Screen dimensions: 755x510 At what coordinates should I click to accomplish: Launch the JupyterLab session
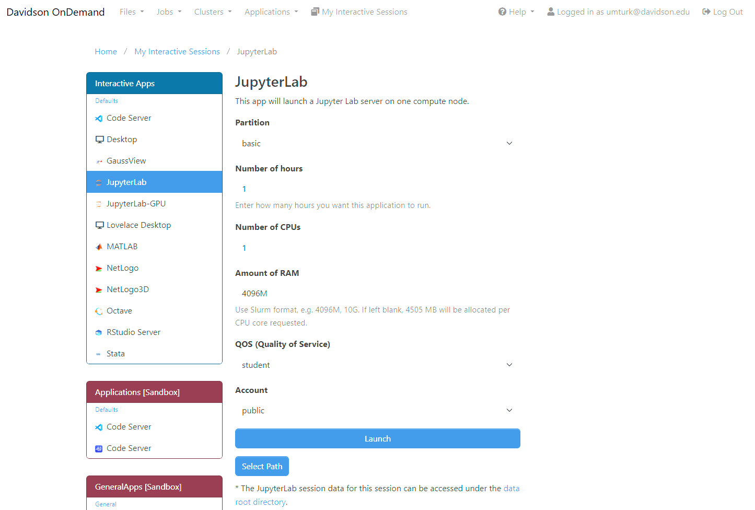click(x=378, y=438)
